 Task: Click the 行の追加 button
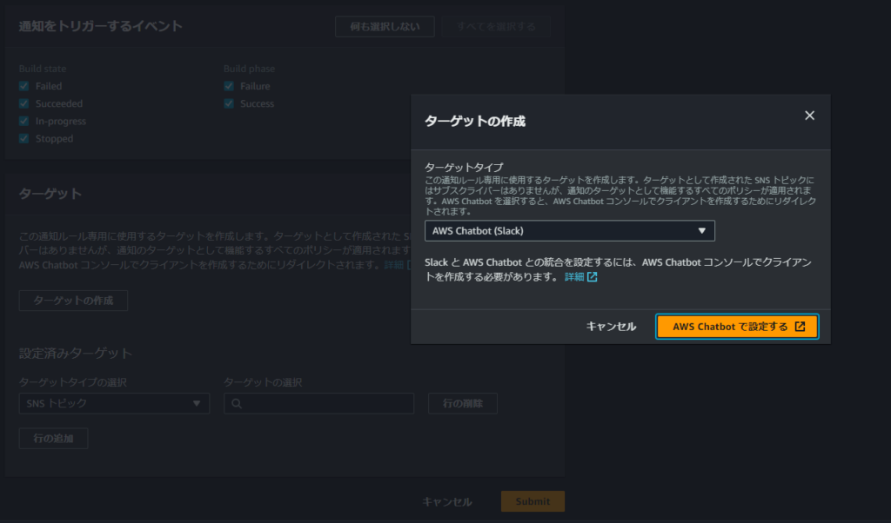click(53, 439)
